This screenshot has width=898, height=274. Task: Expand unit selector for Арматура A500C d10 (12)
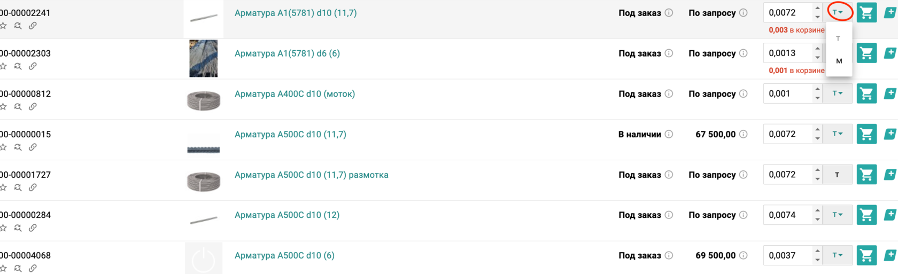point(838,215)
